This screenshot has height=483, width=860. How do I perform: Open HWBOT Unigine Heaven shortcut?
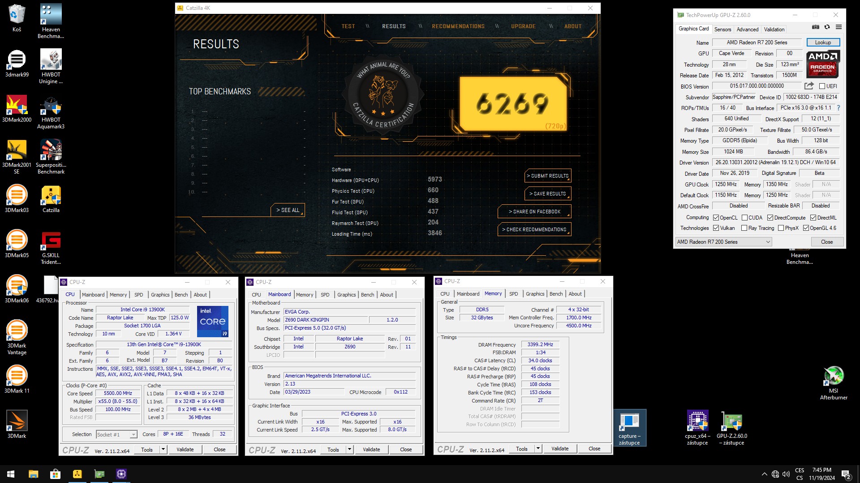click(x=51, y=66)
